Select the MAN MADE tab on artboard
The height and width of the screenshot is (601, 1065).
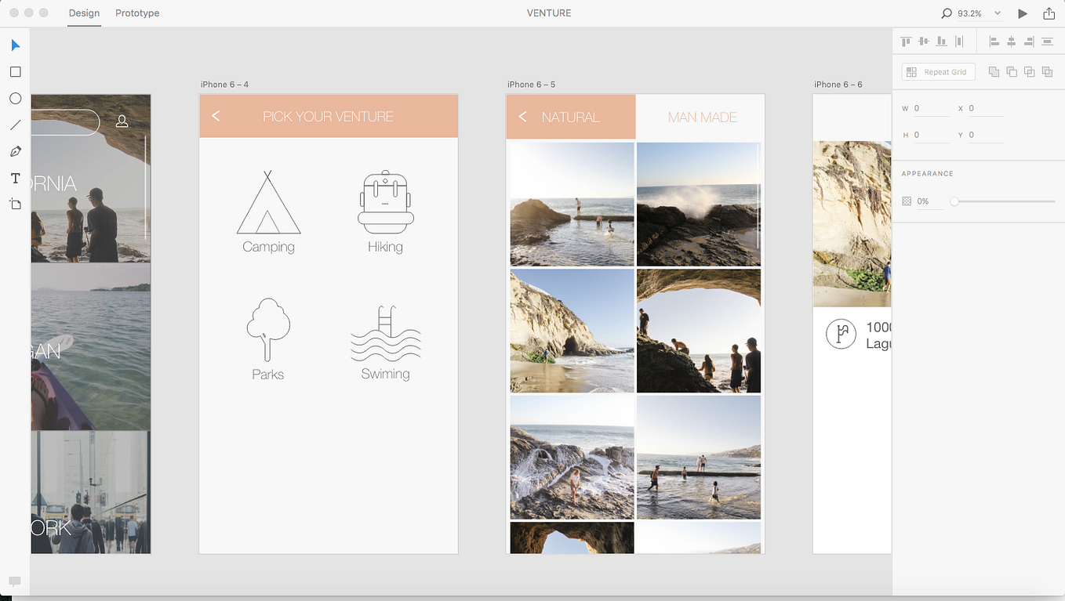point(702,117)
